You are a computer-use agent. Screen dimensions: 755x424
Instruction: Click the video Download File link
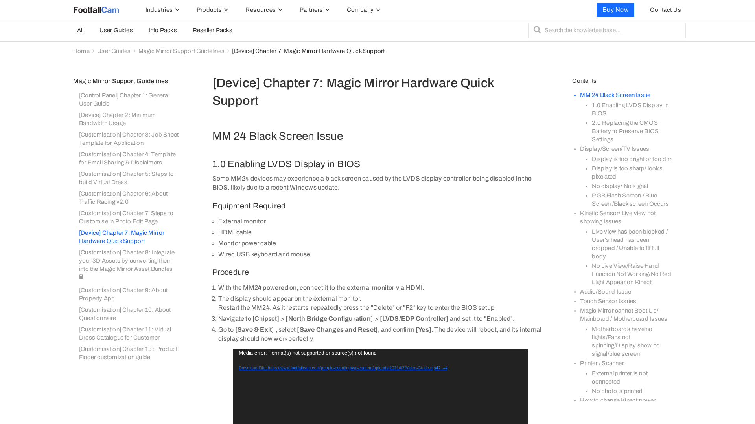coord(343,368)
